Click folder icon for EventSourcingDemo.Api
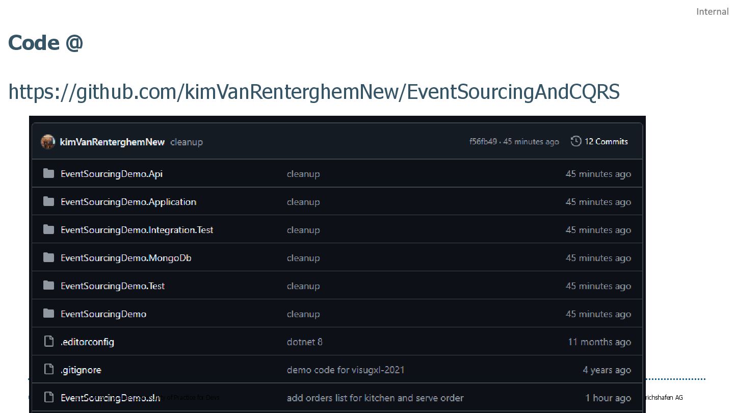 [x=48, y=173]
